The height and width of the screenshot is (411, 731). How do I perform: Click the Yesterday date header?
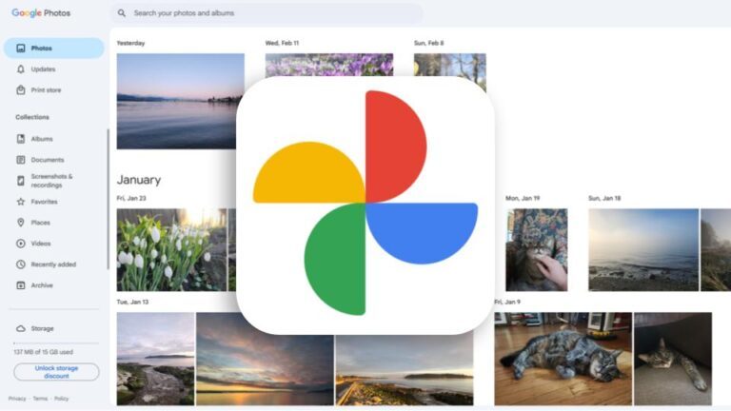tap(130, 43)
